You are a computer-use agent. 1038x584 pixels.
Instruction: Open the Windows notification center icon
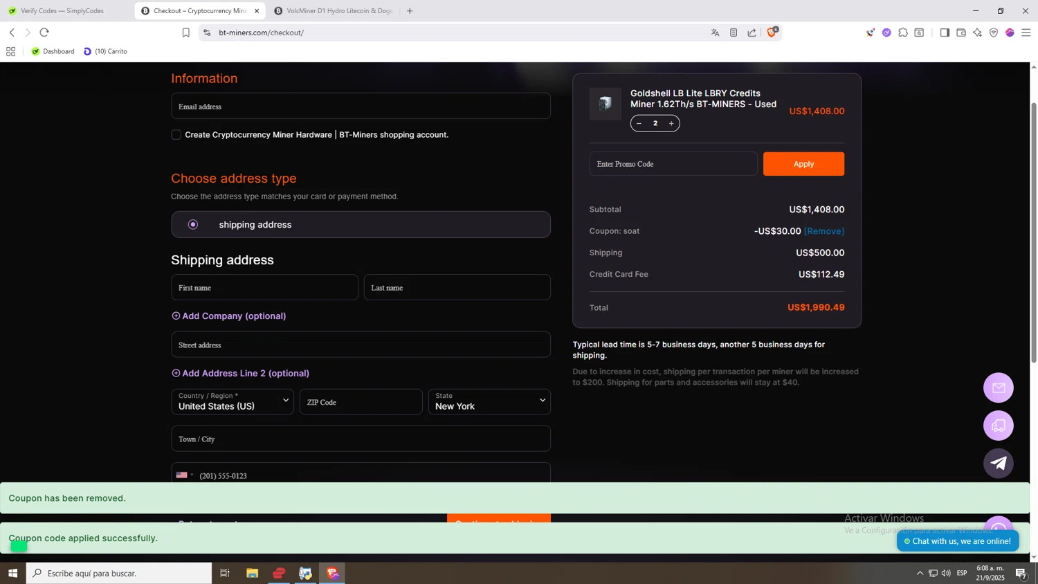coord(1021,573)
